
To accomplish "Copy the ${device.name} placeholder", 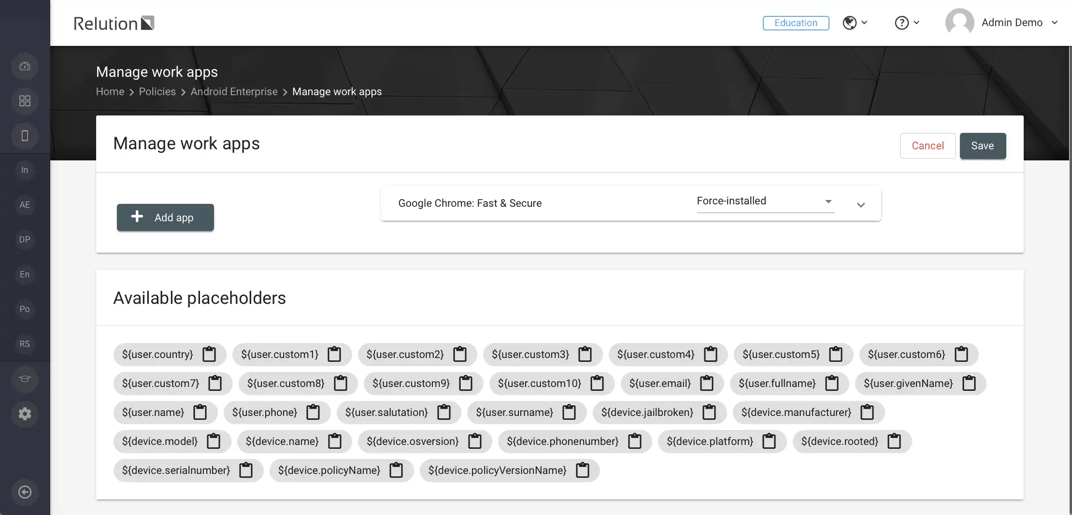I will point(335,441).
